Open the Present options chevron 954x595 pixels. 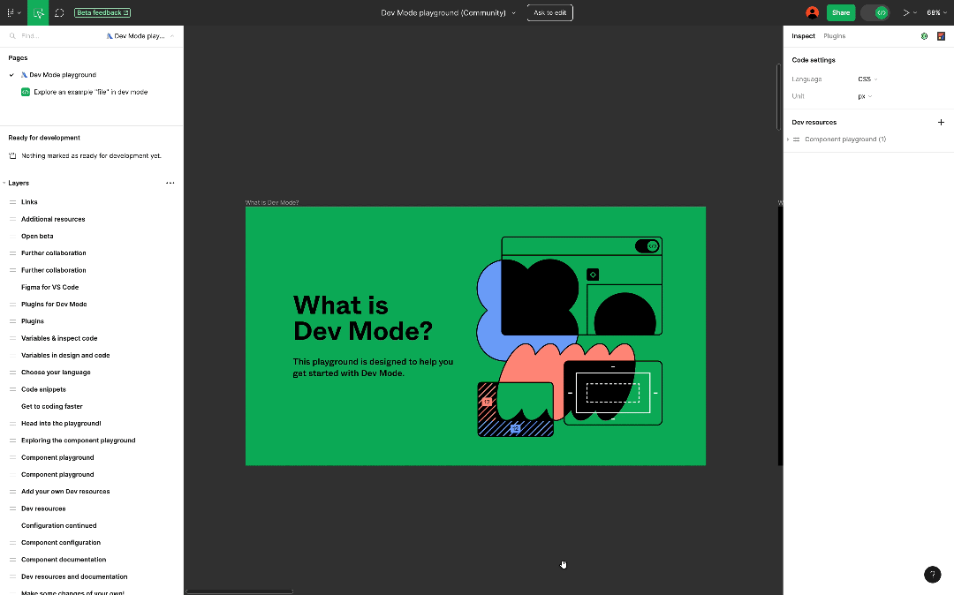point(915,12)
